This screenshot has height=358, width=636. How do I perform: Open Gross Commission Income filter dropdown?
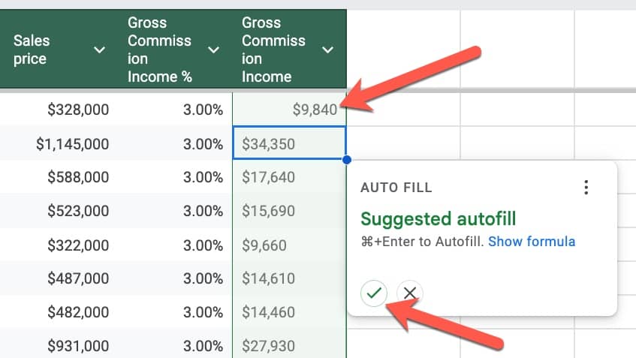[327, 50]
